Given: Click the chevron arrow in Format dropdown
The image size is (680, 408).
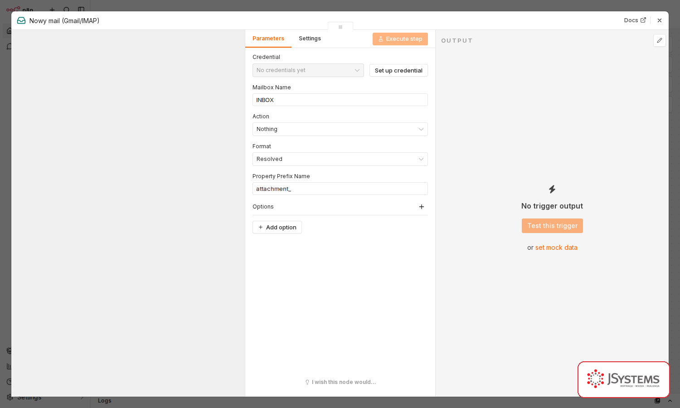Looking at the screenshot, I should [421, 159].
